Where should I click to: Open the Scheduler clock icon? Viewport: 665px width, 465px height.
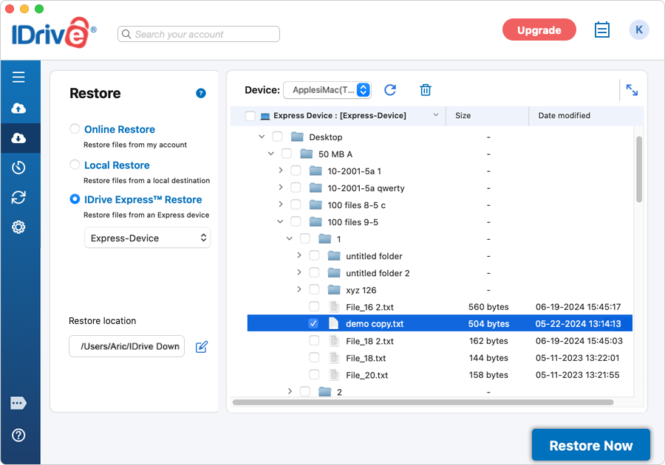pyautogui.click(x=18, y=168)
